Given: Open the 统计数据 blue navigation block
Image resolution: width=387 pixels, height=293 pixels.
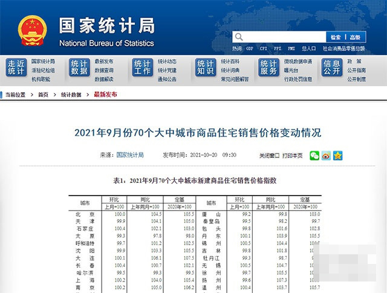Looking at the screenshot, I should coord(79,68).
